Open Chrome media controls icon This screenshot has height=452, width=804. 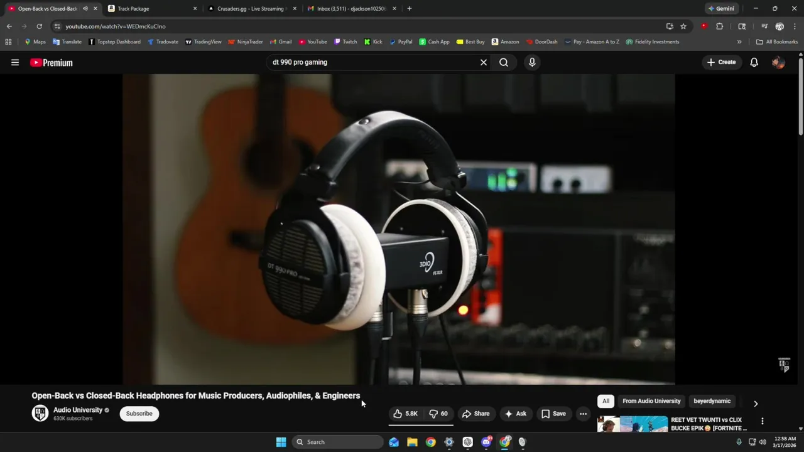coord(764,26)
